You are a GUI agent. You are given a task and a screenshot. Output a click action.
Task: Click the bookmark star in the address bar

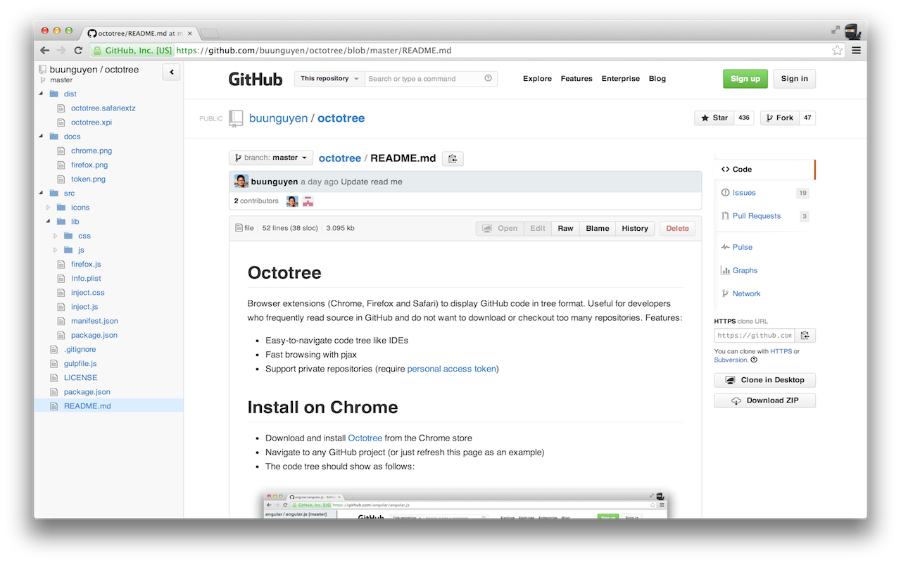pyautogui.click(x=837, y=51)
